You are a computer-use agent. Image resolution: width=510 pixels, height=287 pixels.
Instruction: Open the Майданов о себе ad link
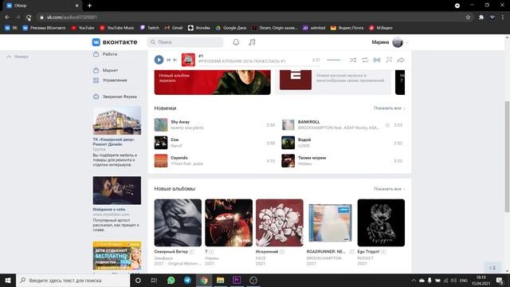[109, 210]
